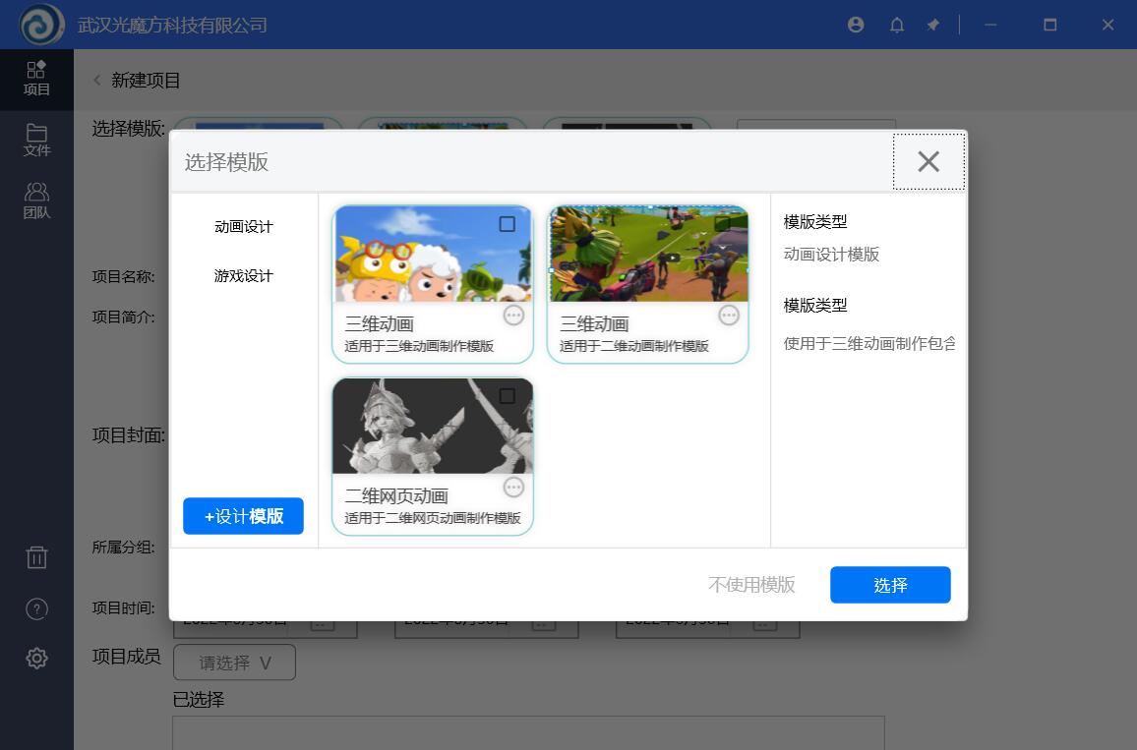Image resolution: width=1137 pixels, height=750 pixels.
Task: Click the green game-scene template thumbnail
Action: point(649,254)
